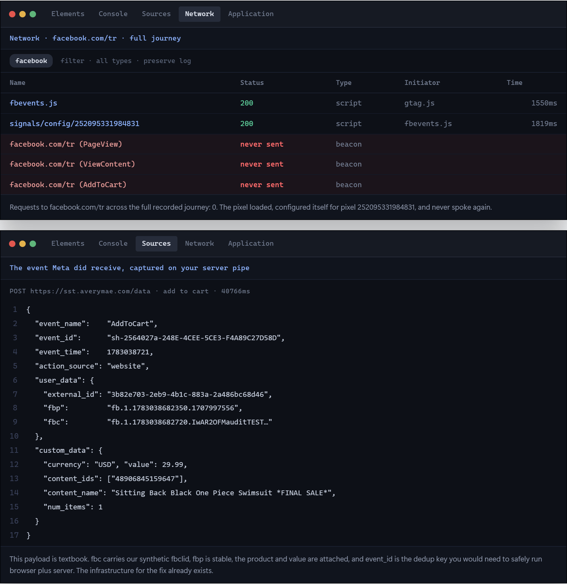567x584 pixels.
Task: Click 'The event Meta did receive' heading
Action: pyautogui.click(x=129, y=268)
